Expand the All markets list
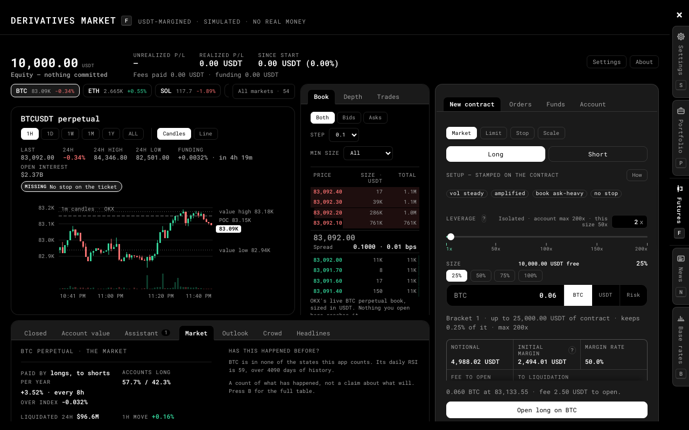The image size is (689, 430). point(263,91)
